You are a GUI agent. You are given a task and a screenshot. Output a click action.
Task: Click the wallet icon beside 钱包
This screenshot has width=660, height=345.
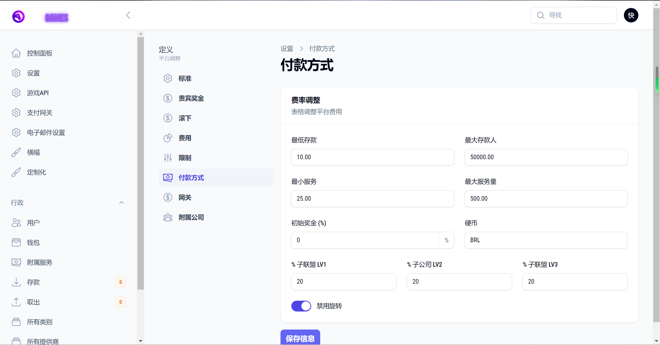16,242
